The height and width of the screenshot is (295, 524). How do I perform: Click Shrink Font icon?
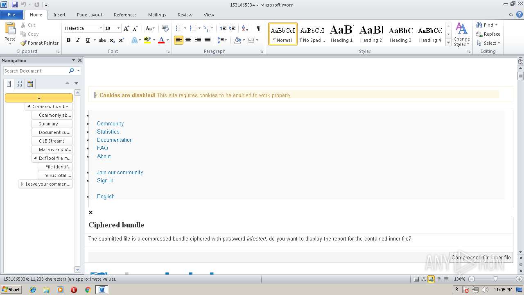pyautogui.click(x=136, y=28)
